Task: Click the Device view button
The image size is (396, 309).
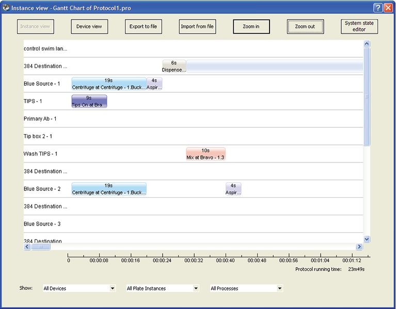Action: pos(89,27)
